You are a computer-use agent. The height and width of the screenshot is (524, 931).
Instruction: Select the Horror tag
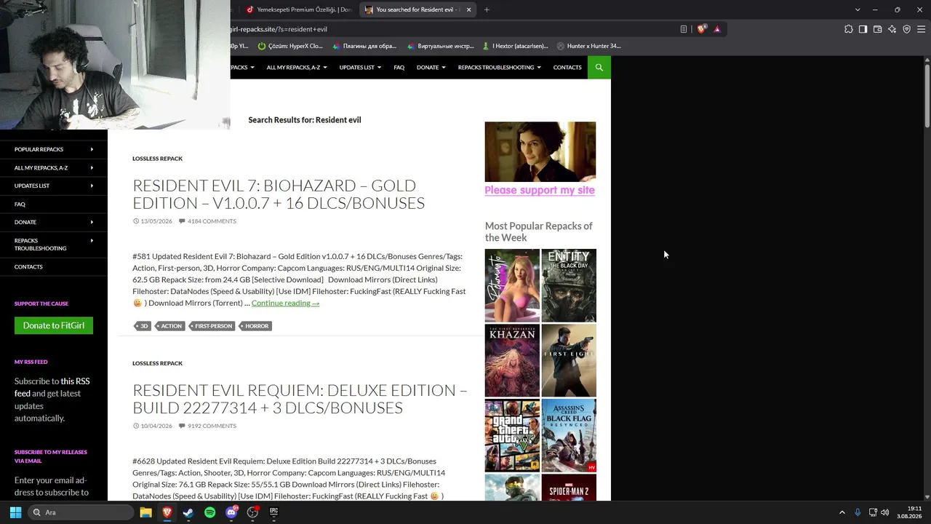point(256,326)
